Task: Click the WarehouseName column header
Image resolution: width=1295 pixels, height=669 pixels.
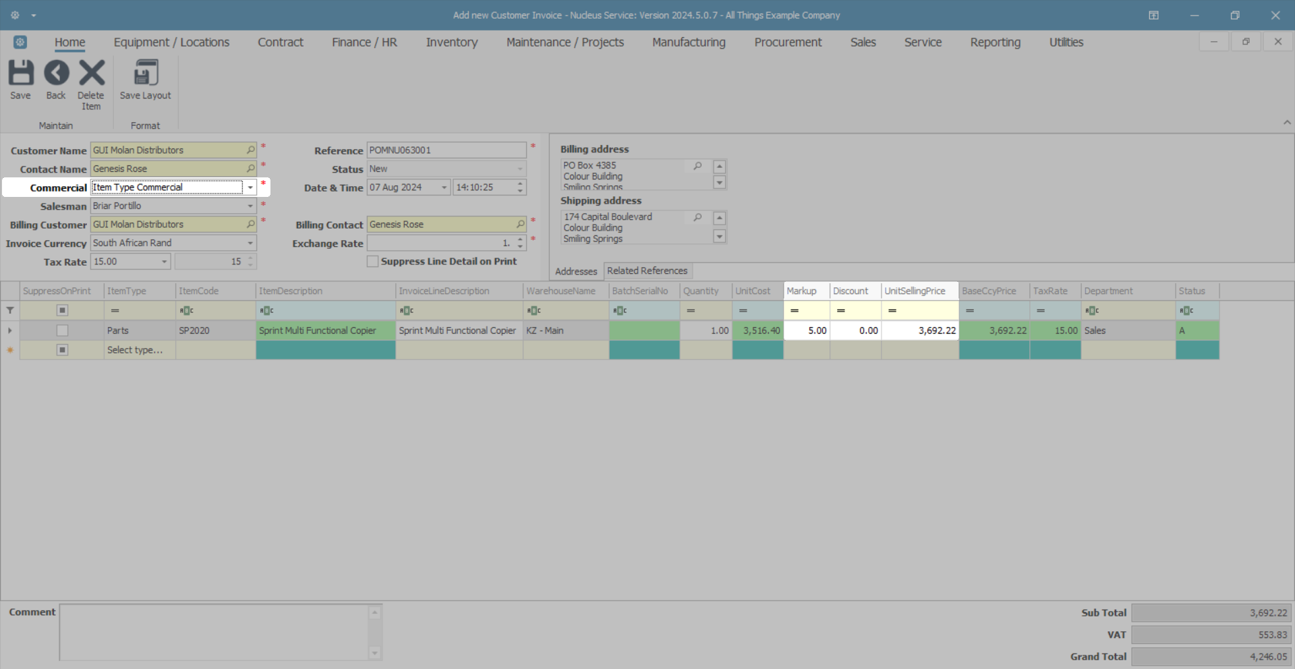Action: (x=566, y=291)
